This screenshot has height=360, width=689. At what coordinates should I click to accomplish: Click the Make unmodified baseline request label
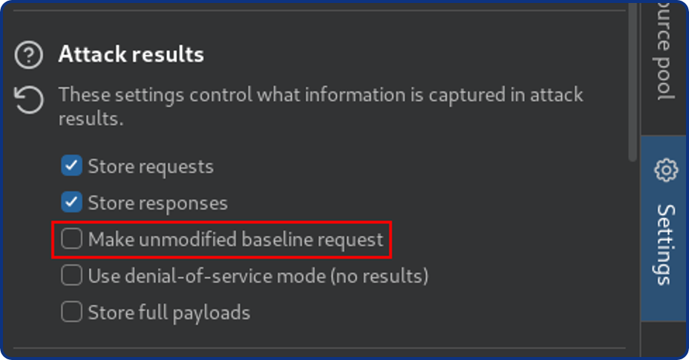click(x=235, y=240)
